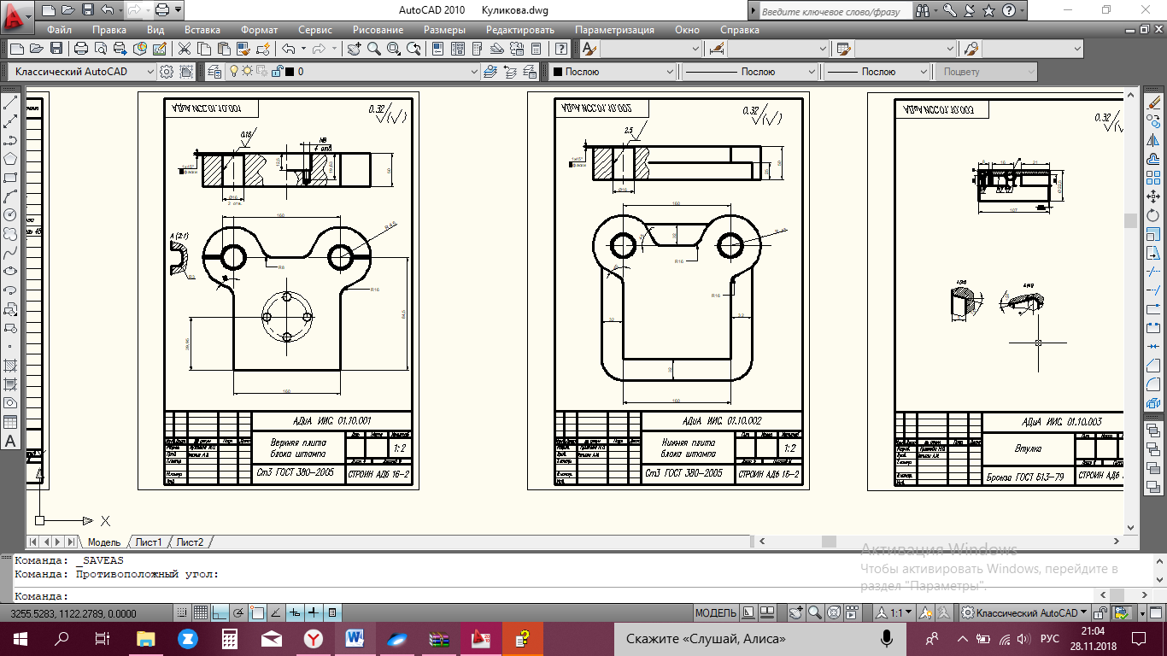The image size is (1167, 656).
Task: Click the 'МОДЕЛЬ' button in status bar
Action: [x=715, y=612]
